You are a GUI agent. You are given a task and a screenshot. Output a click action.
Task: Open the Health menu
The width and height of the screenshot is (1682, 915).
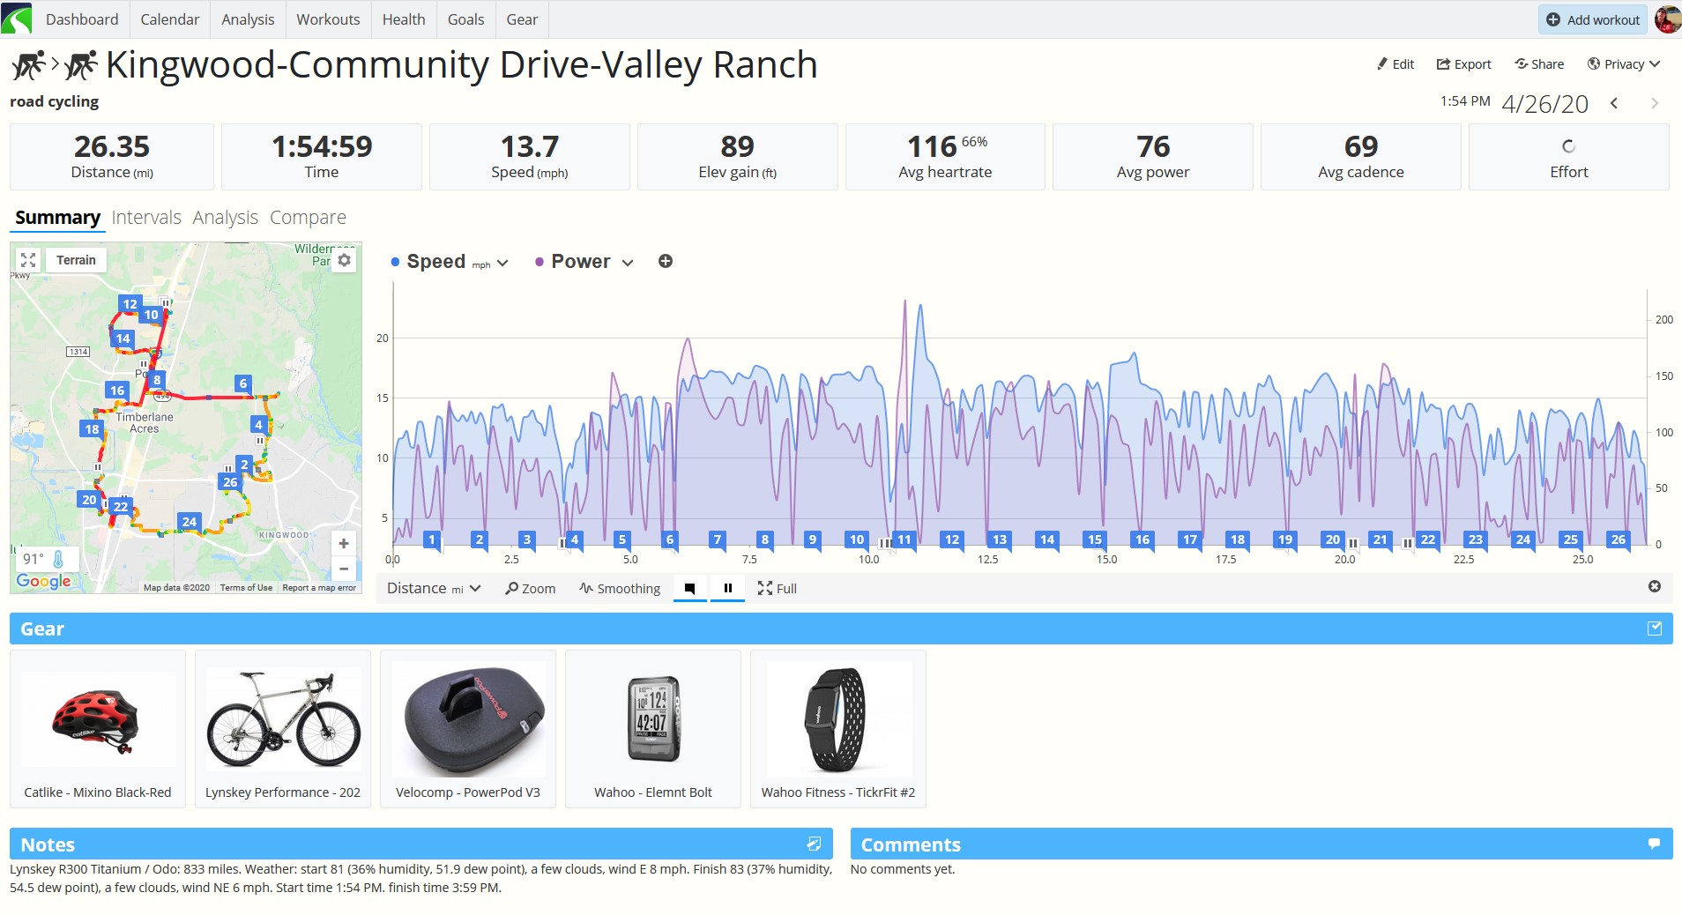[x=404, y=19]
